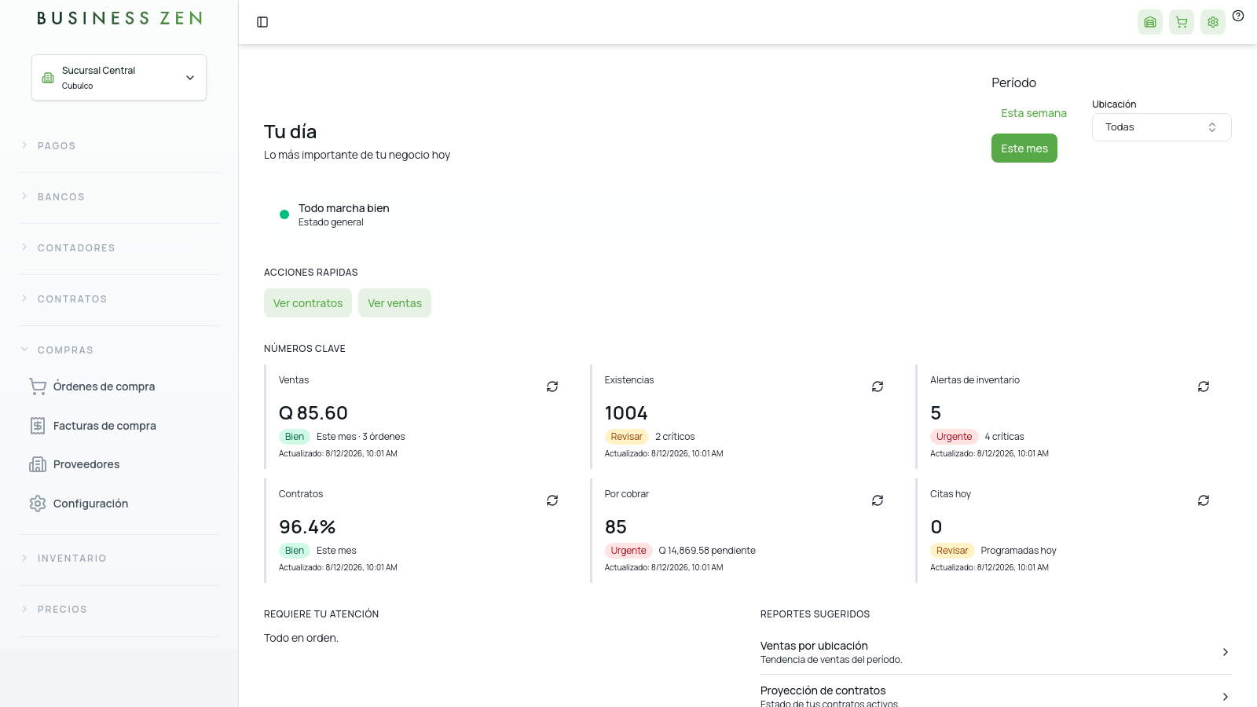Viewport: 1257px width, 707px height.
Task: Open the Proyección de contratos report
Action: click(x=995, y=696)
